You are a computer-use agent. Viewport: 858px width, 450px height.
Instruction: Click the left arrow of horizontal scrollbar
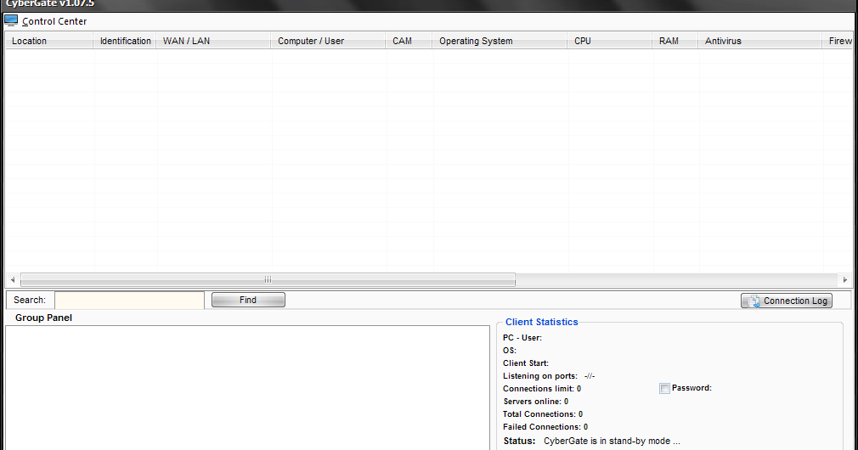[13, 279]
